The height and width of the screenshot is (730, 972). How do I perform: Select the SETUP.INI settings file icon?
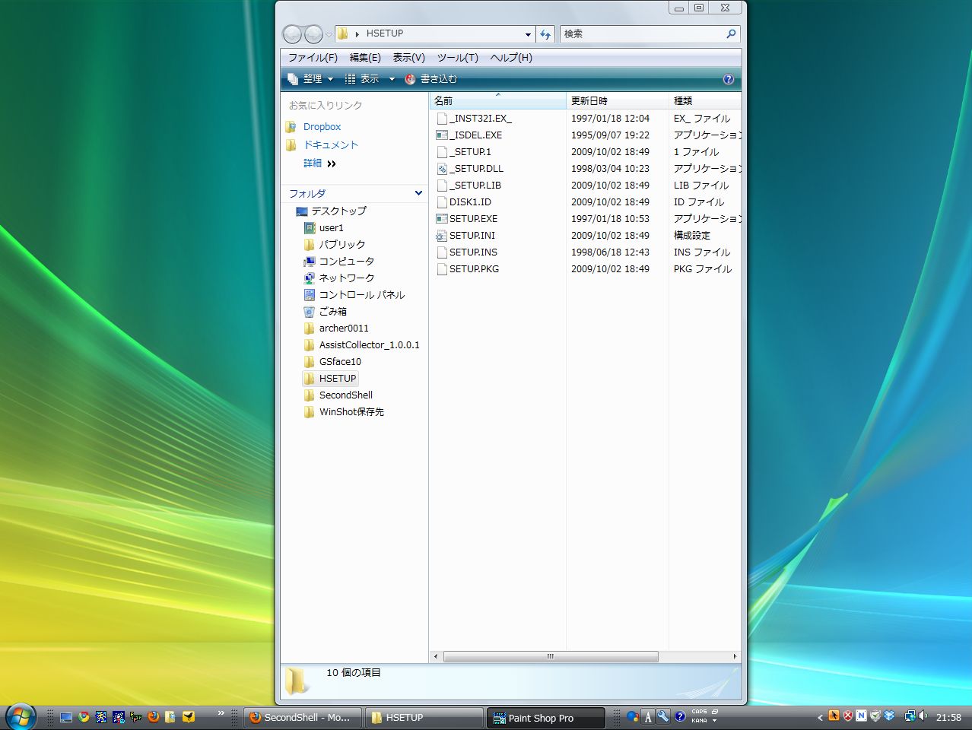(x=442, y=236)
